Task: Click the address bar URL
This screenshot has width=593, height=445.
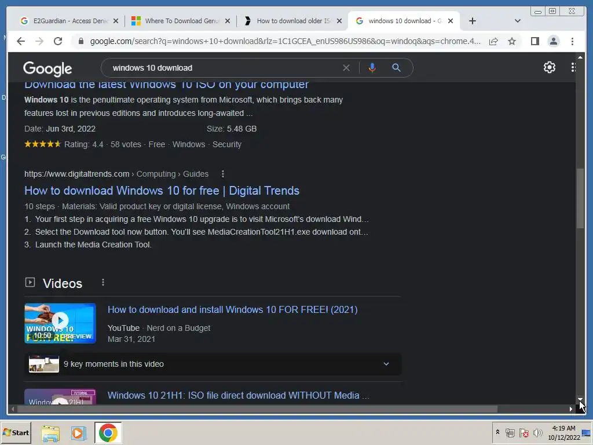Action: tap(285, 41)
